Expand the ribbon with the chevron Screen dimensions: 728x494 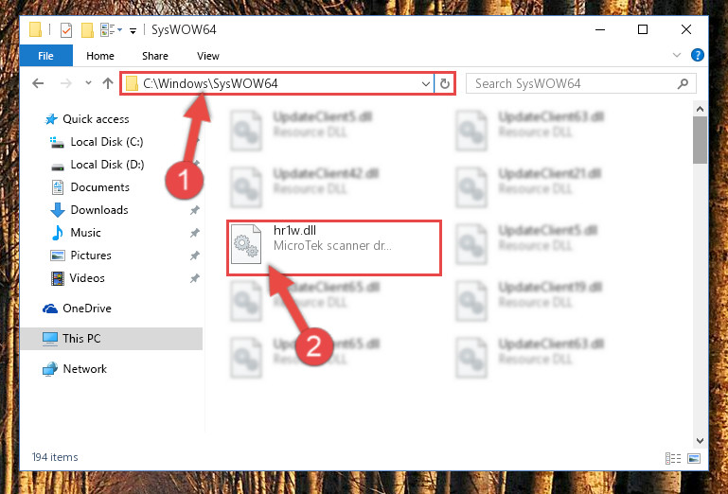677,55
